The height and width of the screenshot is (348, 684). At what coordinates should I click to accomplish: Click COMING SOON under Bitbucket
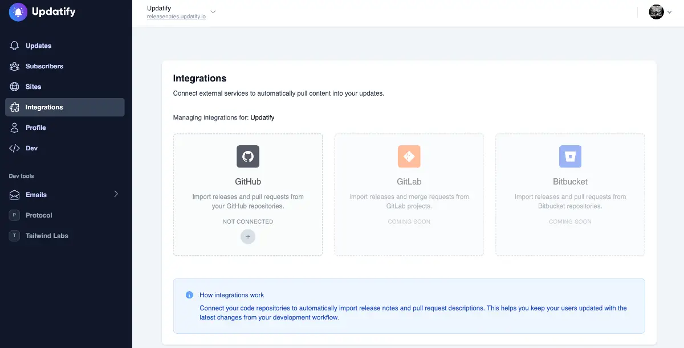(570, 222)
